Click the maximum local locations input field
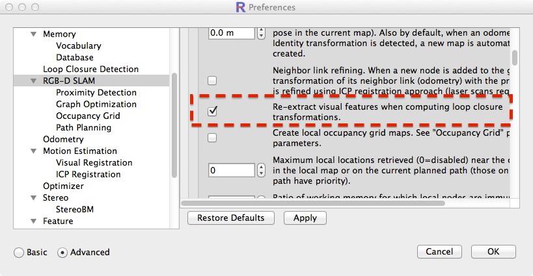This screenshot has width=533, height=276. 232,170
